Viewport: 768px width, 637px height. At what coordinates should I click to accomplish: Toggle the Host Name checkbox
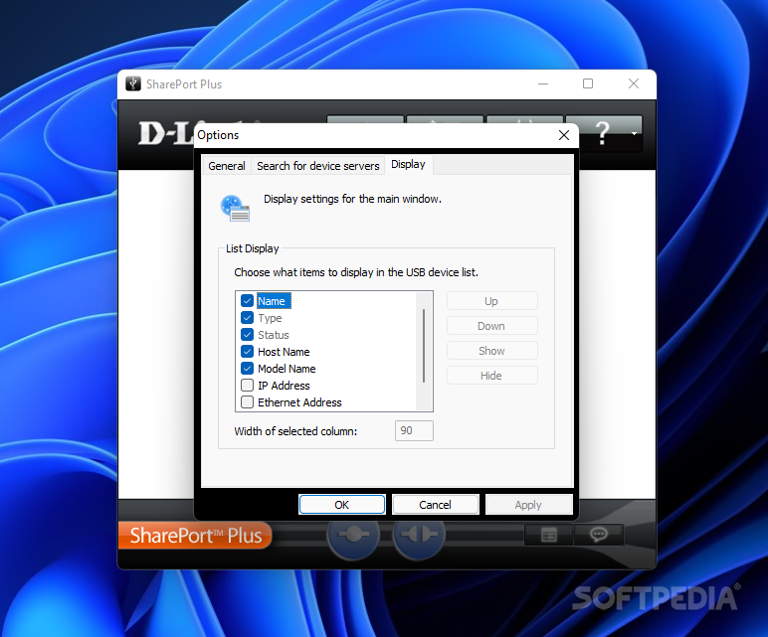pos(248,352)
